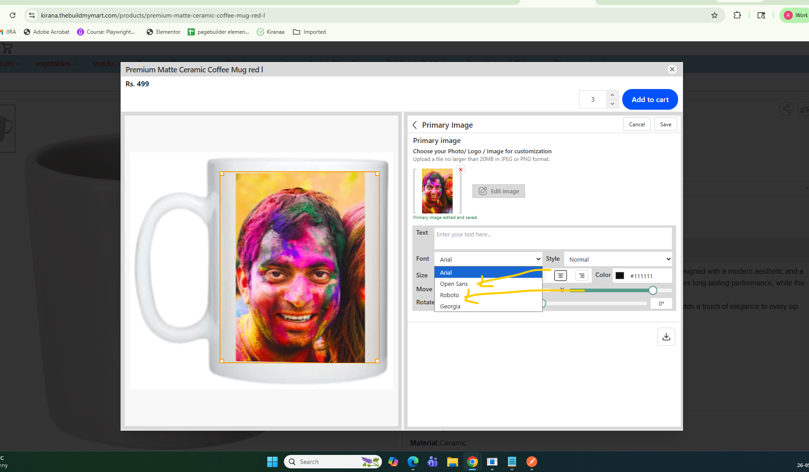The width and height of the screenshot is (809, 472).
Task: Select Arial in the font list
Action: coord(488,272)
